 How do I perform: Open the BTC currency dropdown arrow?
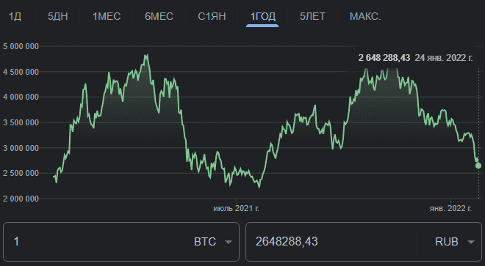click(x=229, y=242)
